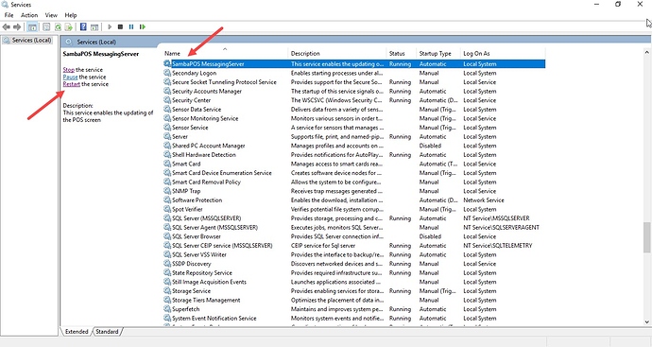Screen dimensions: 652x347
Task: Toggle the Show/Hide Console Tree toolbar button
Action: pos(32,27)
